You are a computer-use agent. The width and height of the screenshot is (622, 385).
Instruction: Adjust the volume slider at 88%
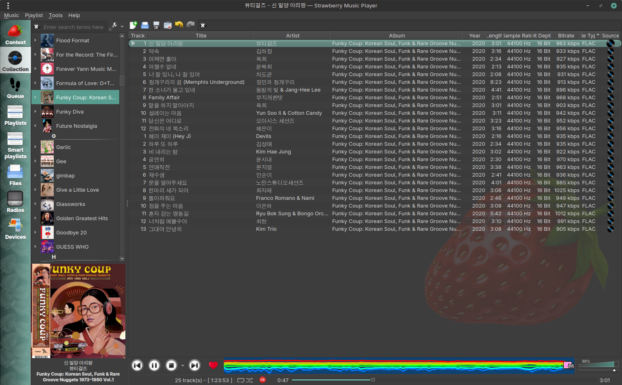coord(599,365)
